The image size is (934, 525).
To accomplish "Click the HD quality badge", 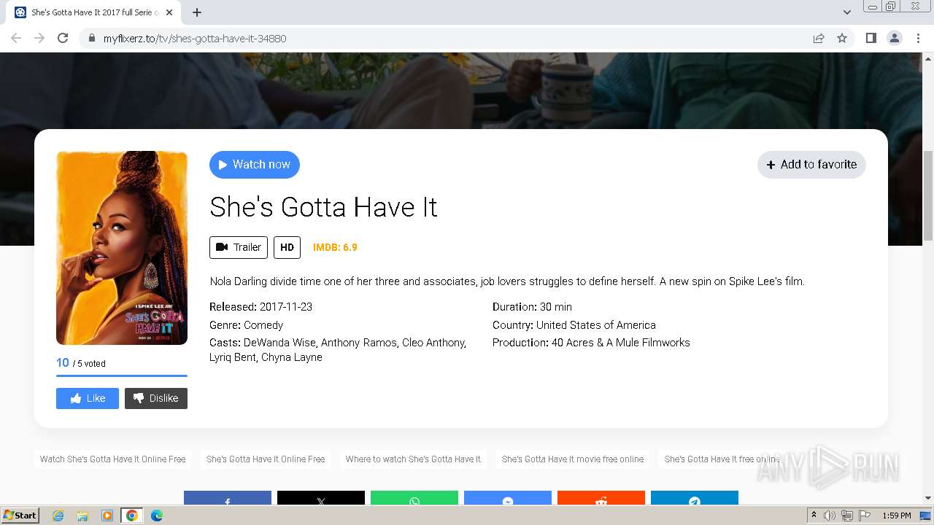I will [287, 247].
